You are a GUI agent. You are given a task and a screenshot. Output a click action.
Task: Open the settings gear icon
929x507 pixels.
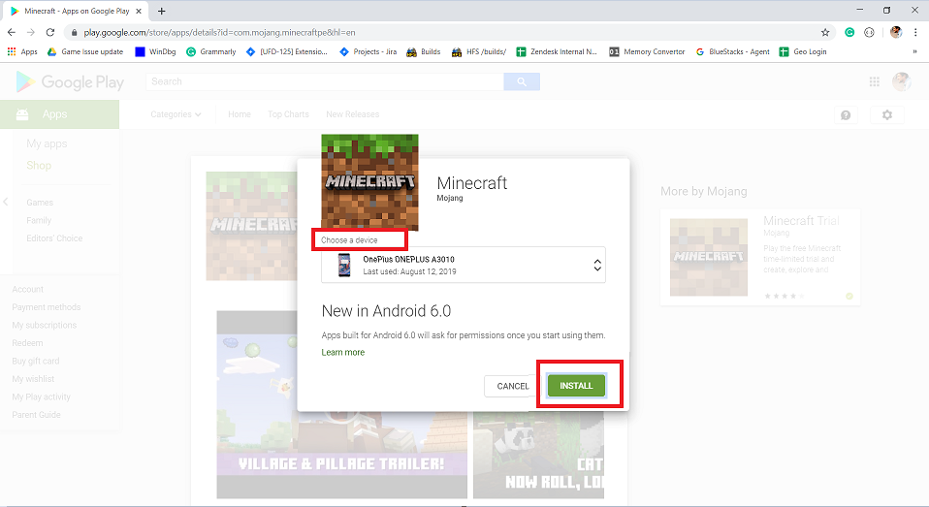point(887,115)
